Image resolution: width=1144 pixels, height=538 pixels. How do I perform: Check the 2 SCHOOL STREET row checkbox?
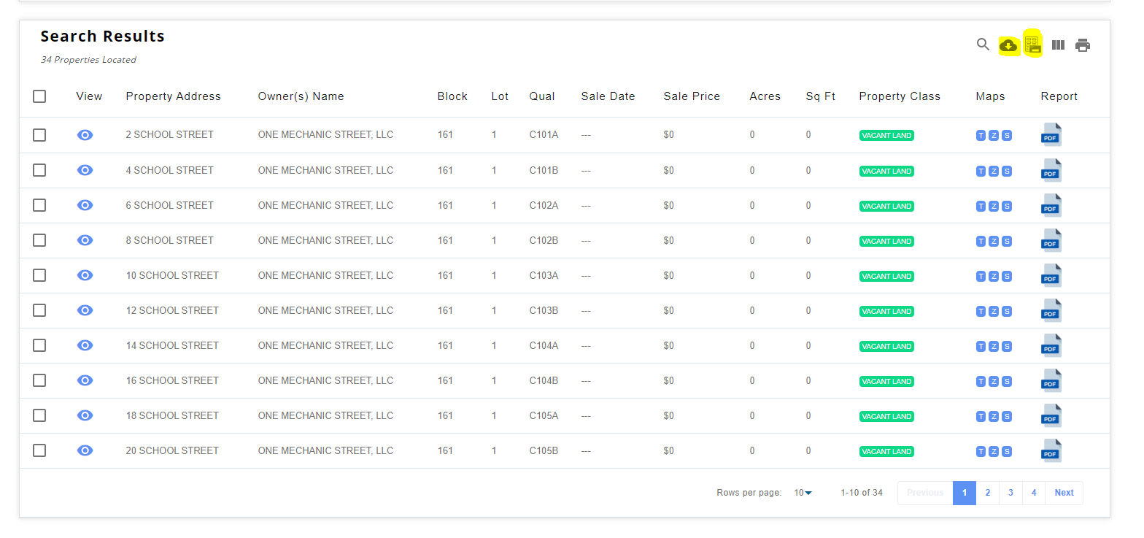coord(39,135)
